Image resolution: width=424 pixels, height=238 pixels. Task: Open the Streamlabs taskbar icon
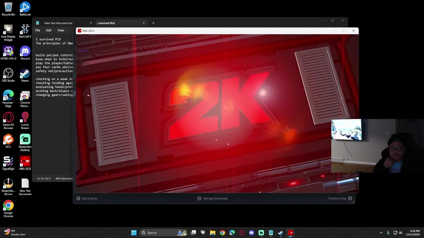click(261, 233)
